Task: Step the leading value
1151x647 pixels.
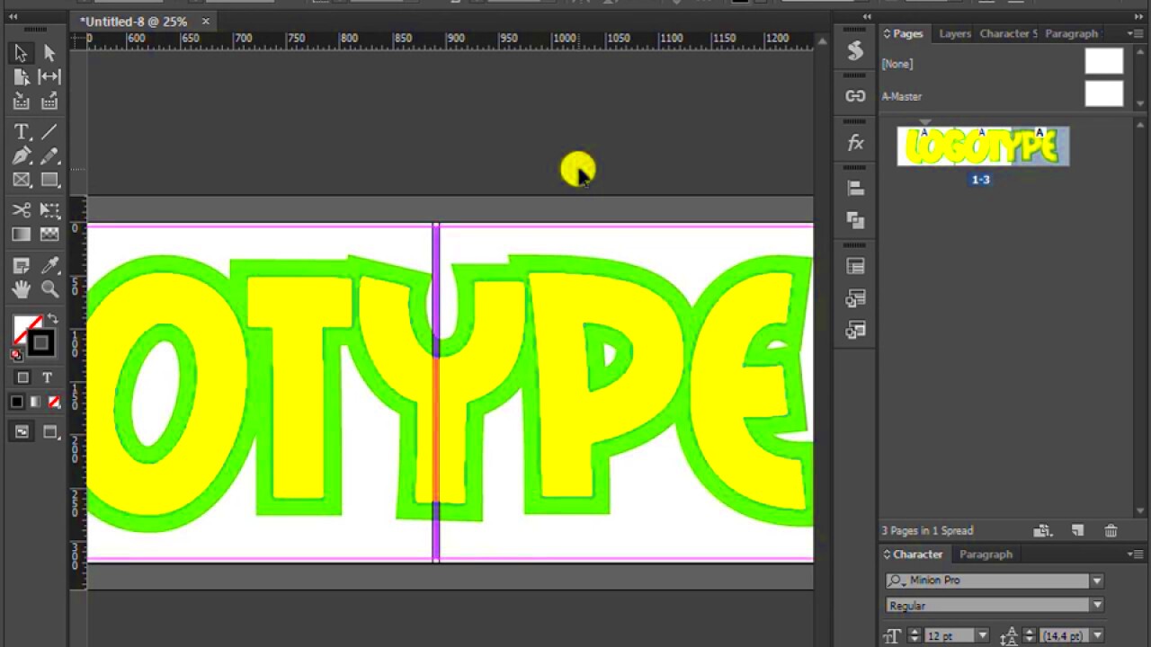Action: pyautogui.click(x=1030, y=636)
